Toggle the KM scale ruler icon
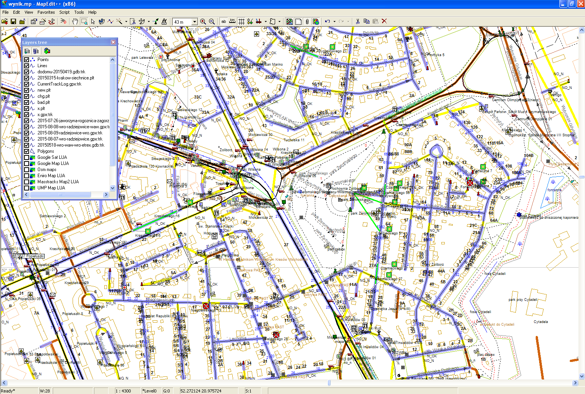Viewport: 585px width, 394px height. [x=232, y=21]
